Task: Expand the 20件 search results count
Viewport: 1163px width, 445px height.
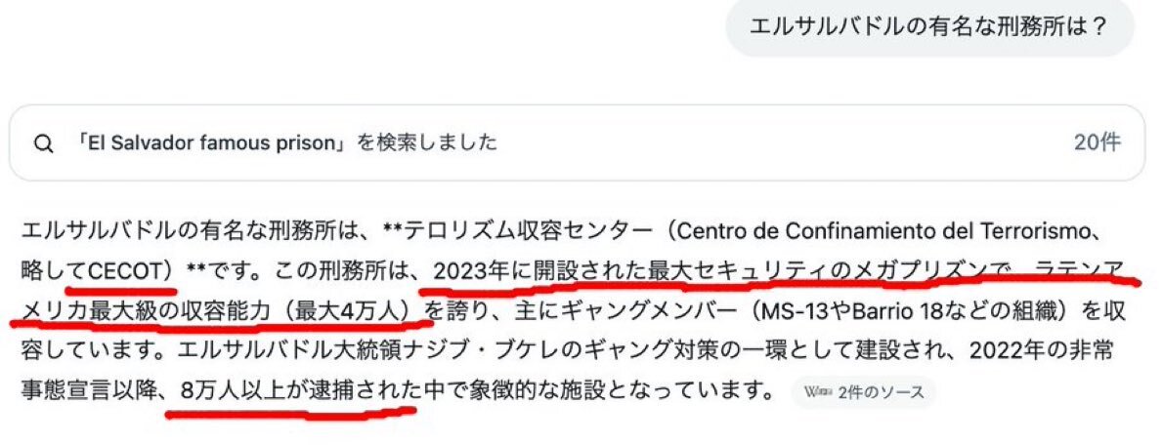Action: pos(1097,142)
